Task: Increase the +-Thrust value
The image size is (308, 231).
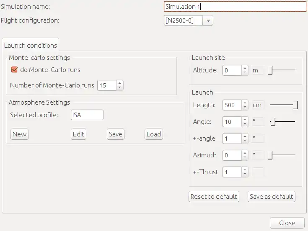Action: tap(245, 169)
